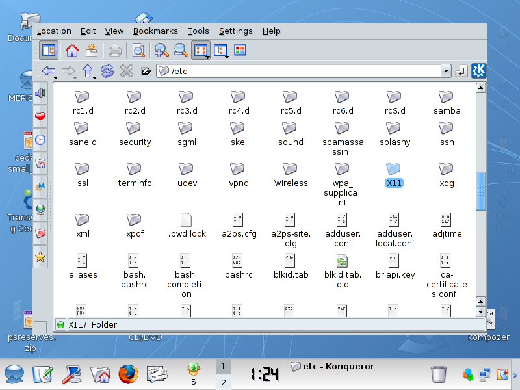Open the Back button history dropdown arrow
This screenshot has width=520, height=390.
coord(56,78)
